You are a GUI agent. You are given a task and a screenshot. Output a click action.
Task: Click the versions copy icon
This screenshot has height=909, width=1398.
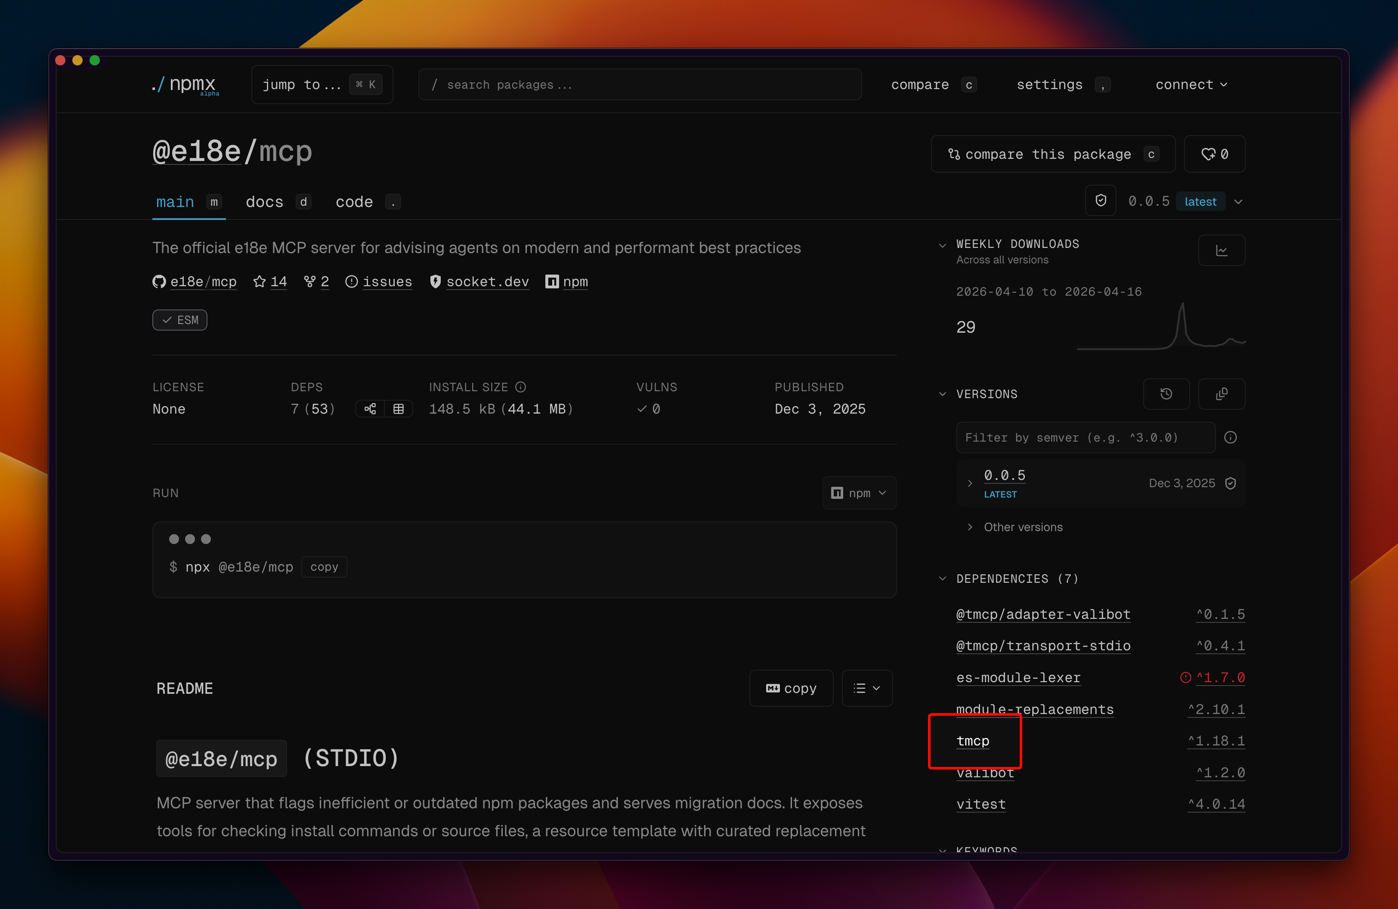coord(1222,394)
